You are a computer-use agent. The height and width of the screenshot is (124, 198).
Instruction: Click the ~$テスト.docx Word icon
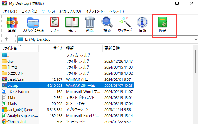pyautogui.click(x=4, y=91)
